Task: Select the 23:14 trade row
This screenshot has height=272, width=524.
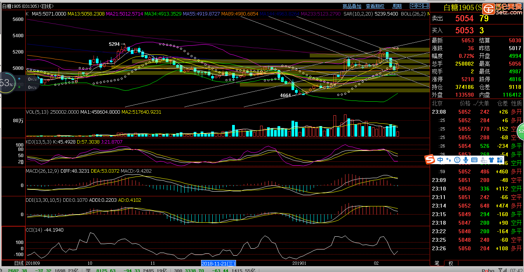Action: coord(477,206)
